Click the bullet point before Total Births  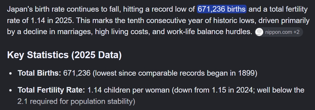(x=11, y=74)
